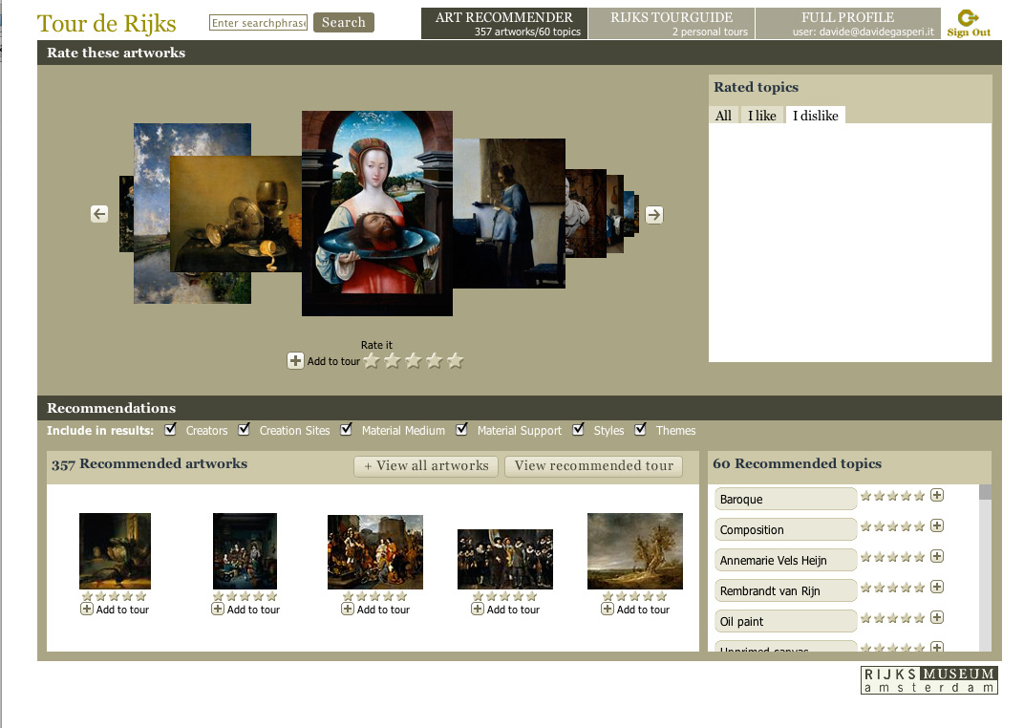Image resolution: width=1024 pixels, height=728 pixels.
Task: Open the Composition topic
Action: [785, 529]
